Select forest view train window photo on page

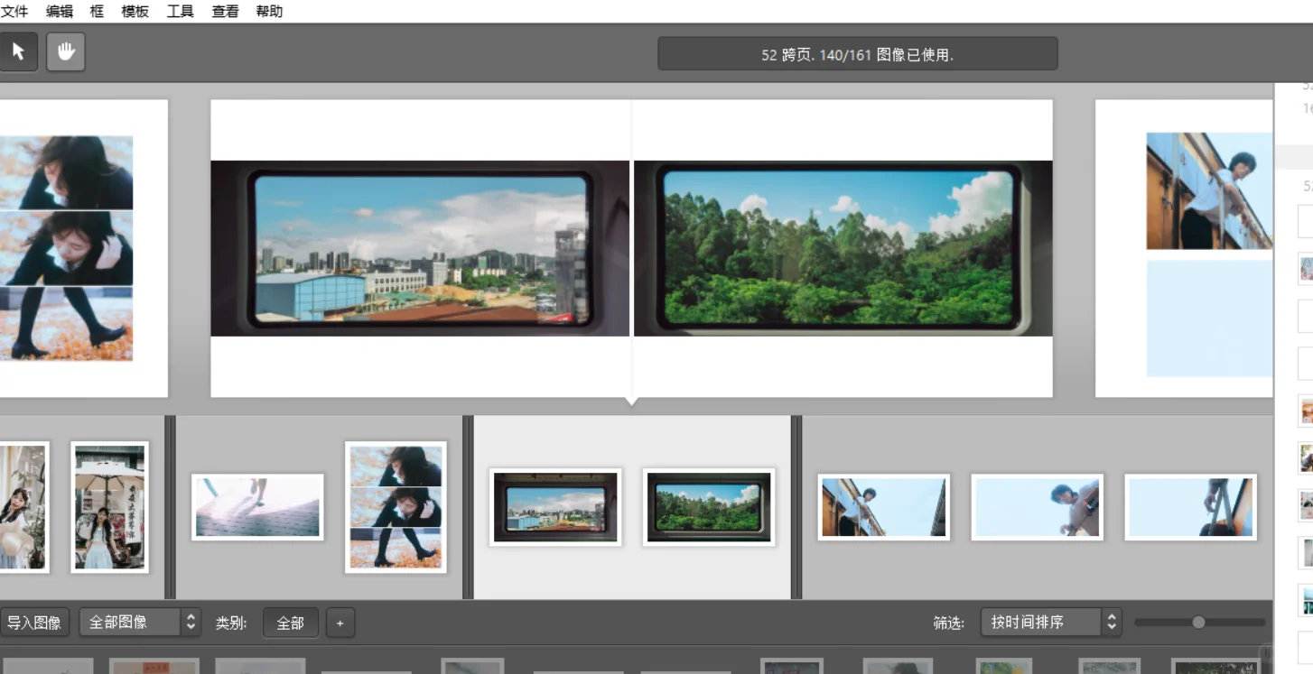click(x=843, y=248)
